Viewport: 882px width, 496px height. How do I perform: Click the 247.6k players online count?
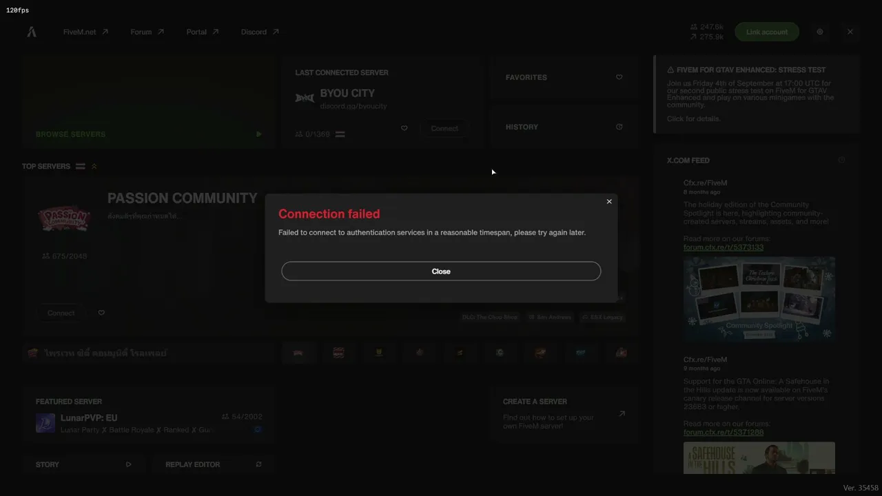[707, 27]
